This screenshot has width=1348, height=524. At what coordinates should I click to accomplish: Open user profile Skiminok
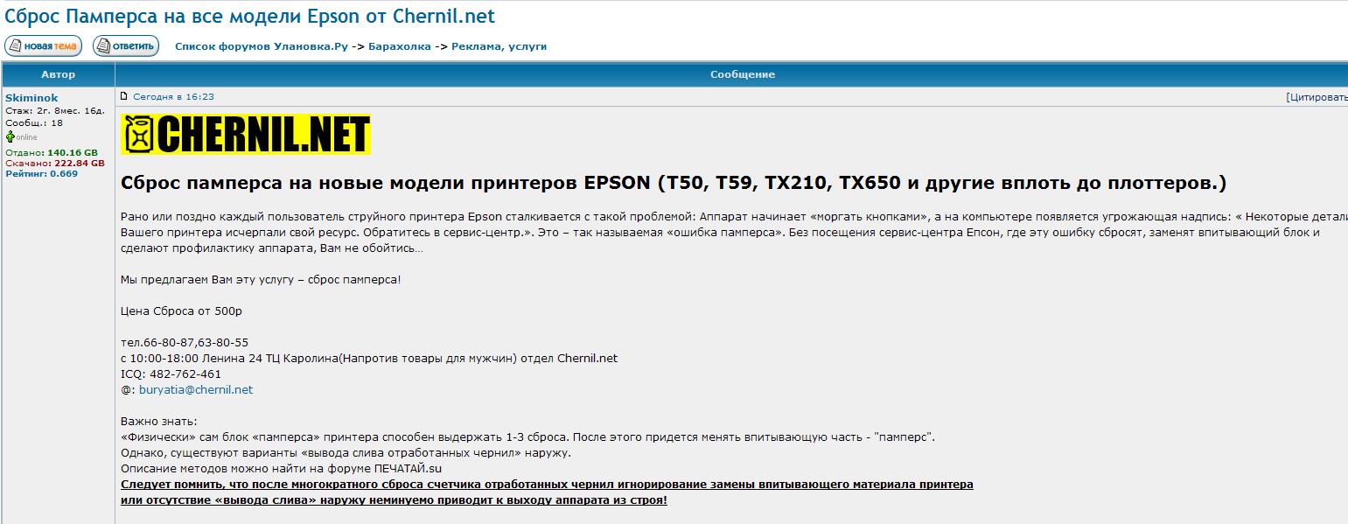(x=31, y=98)
